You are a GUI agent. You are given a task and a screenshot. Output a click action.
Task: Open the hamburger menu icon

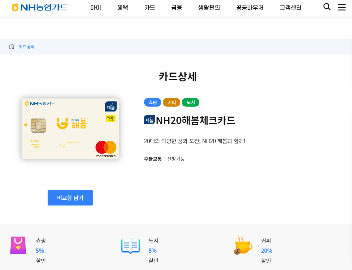point(342,7)
